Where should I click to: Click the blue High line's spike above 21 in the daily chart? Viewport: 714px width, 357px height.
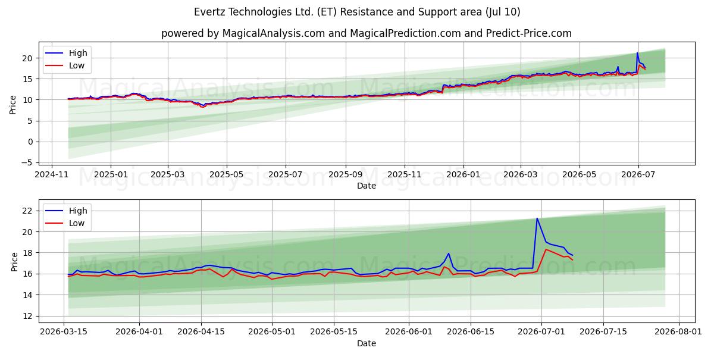[537, 218]
